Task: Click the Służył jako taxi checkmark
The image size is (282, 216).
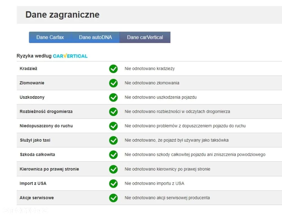Action: [113, 140]
